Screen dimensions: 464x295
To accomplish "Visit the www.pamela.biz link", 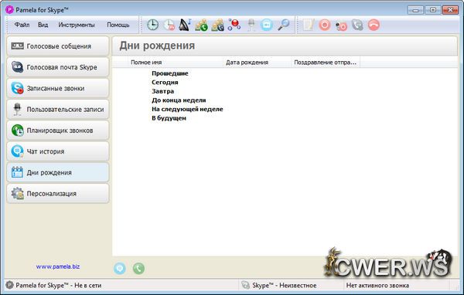I will 58,266.
